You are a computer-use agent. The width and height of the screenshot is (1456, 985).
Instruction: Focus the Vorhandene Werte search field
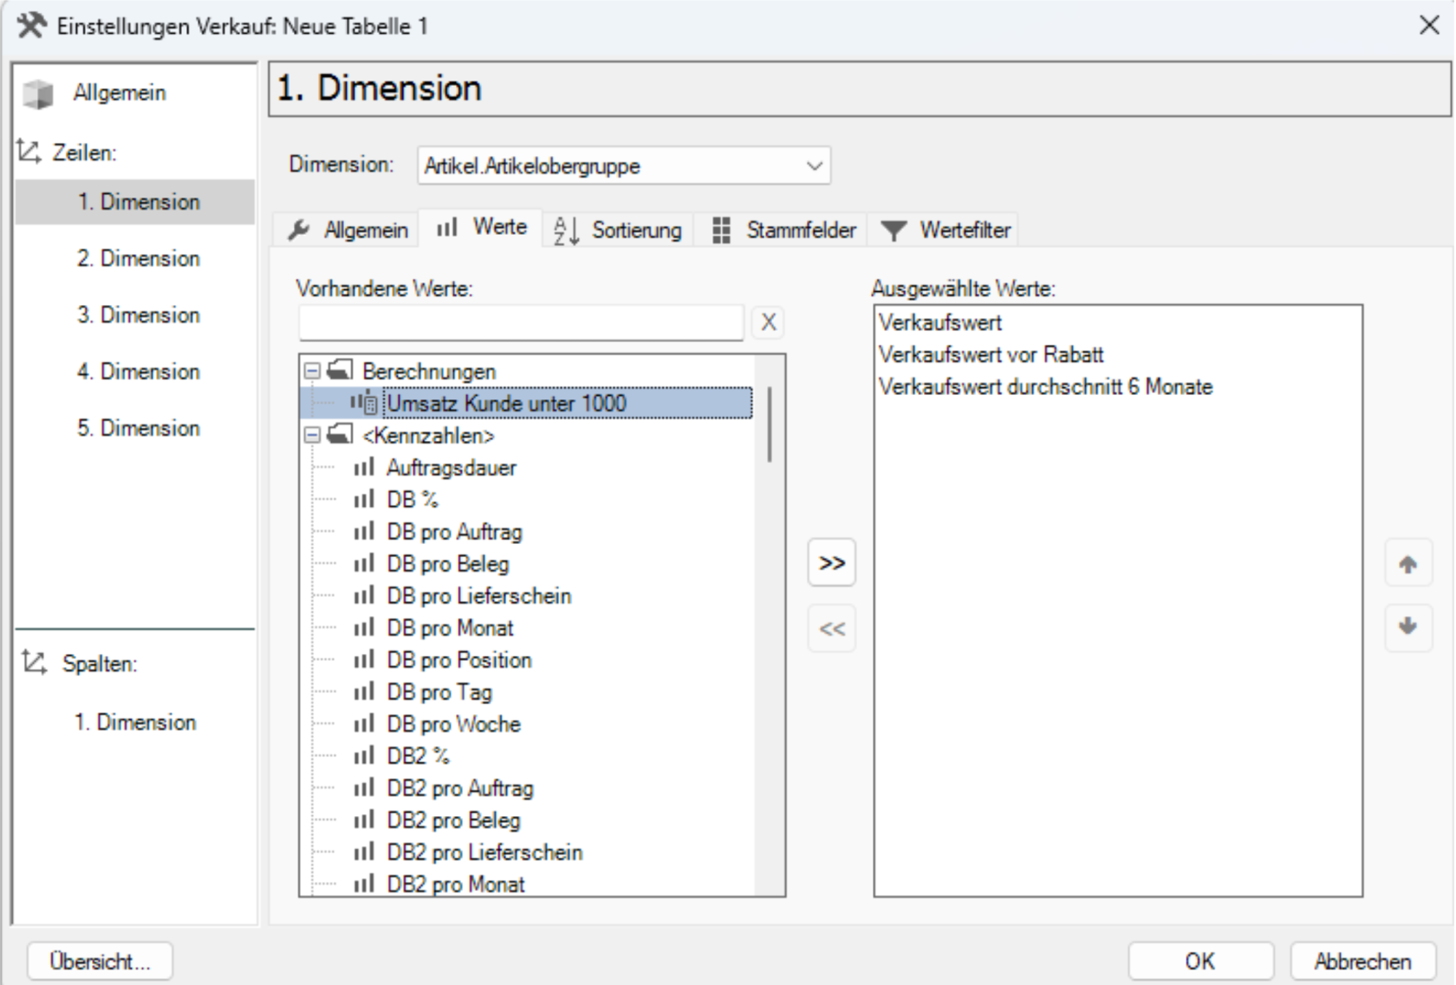[x=521, y=322]
